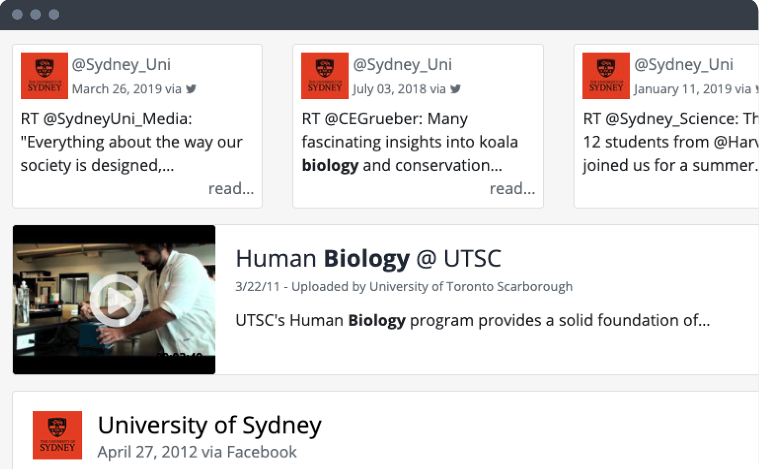
Task: Click April 27, 2012 via Facebook text
Action: coord(197,452)
